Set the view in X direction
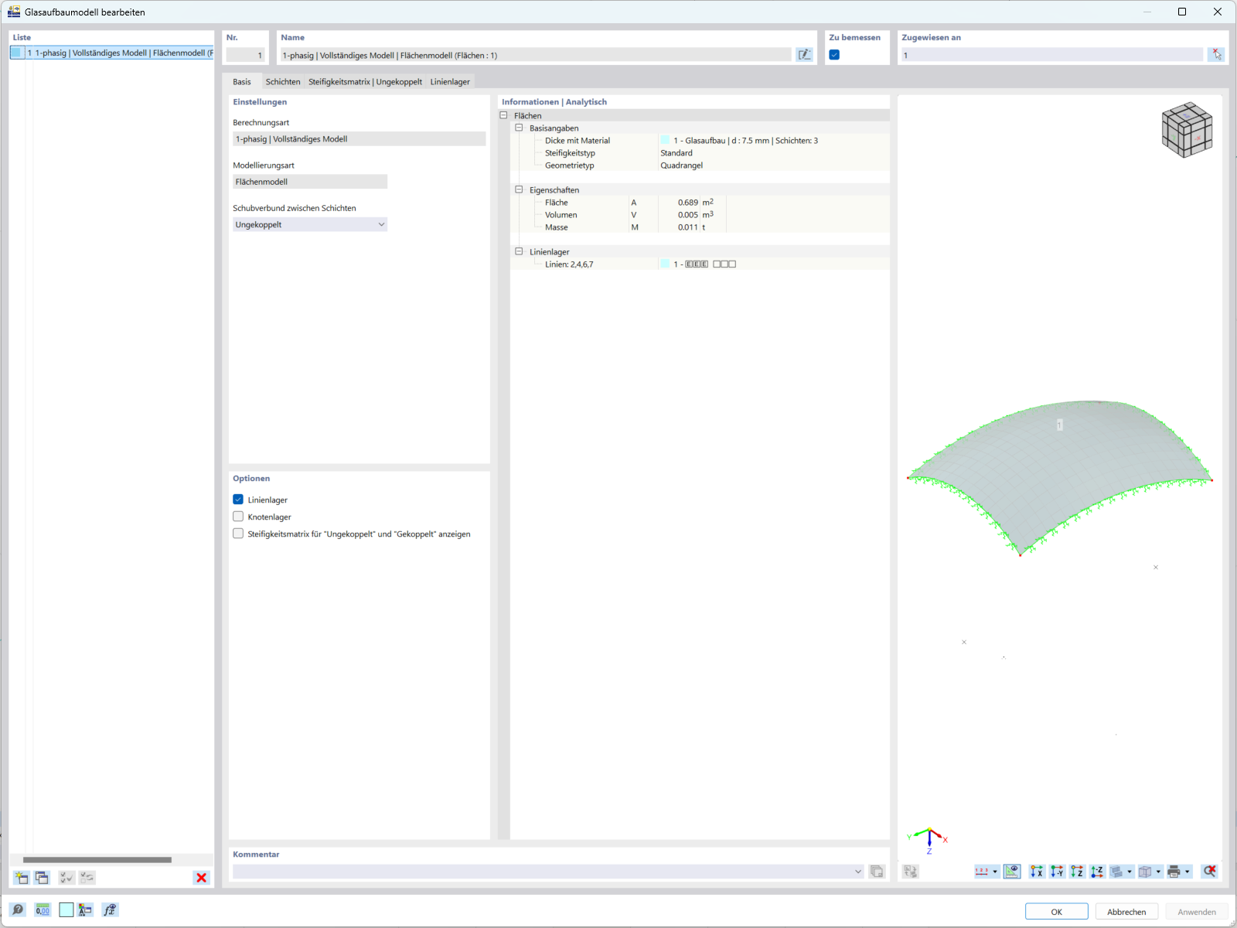 click(1036, 872)
